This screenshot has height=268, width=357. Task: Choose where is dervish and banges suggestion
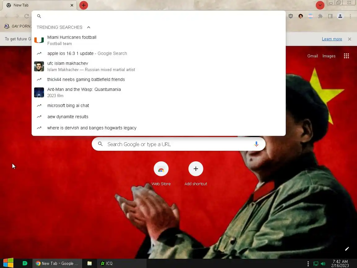click(158, 128)
